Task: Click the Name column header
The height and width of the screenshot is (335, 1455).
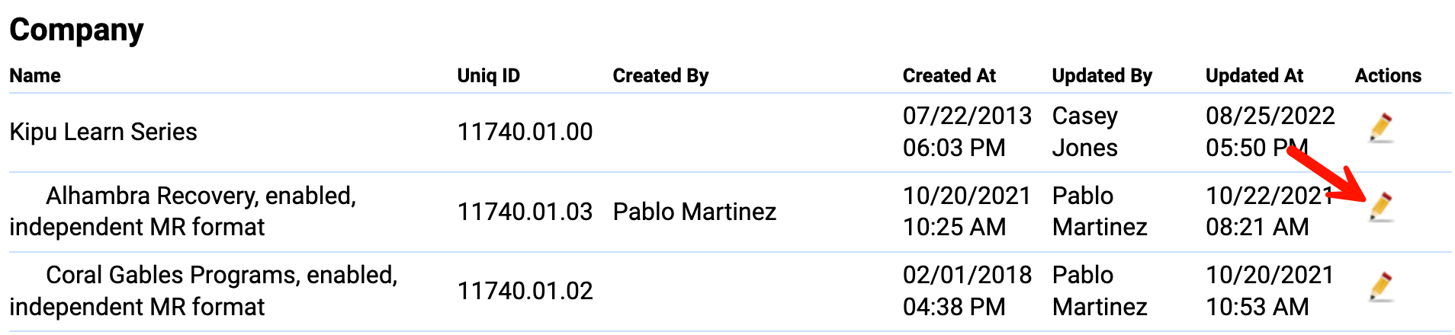Action: [x=35, y=75]
